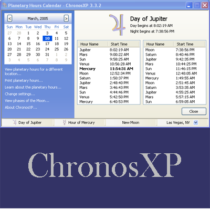Select March 10 in calendar

click(x=47, y=38)
